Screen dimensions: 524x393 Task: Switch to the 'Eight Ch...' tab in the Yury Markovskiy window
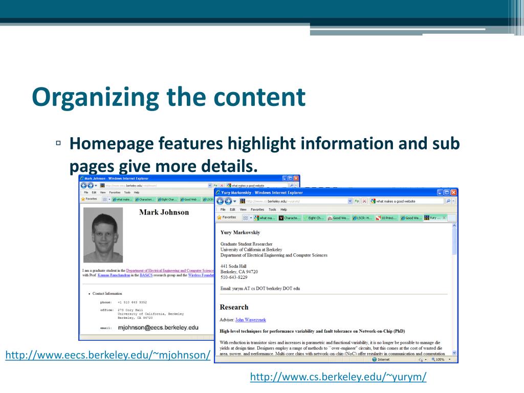point(314,218)
